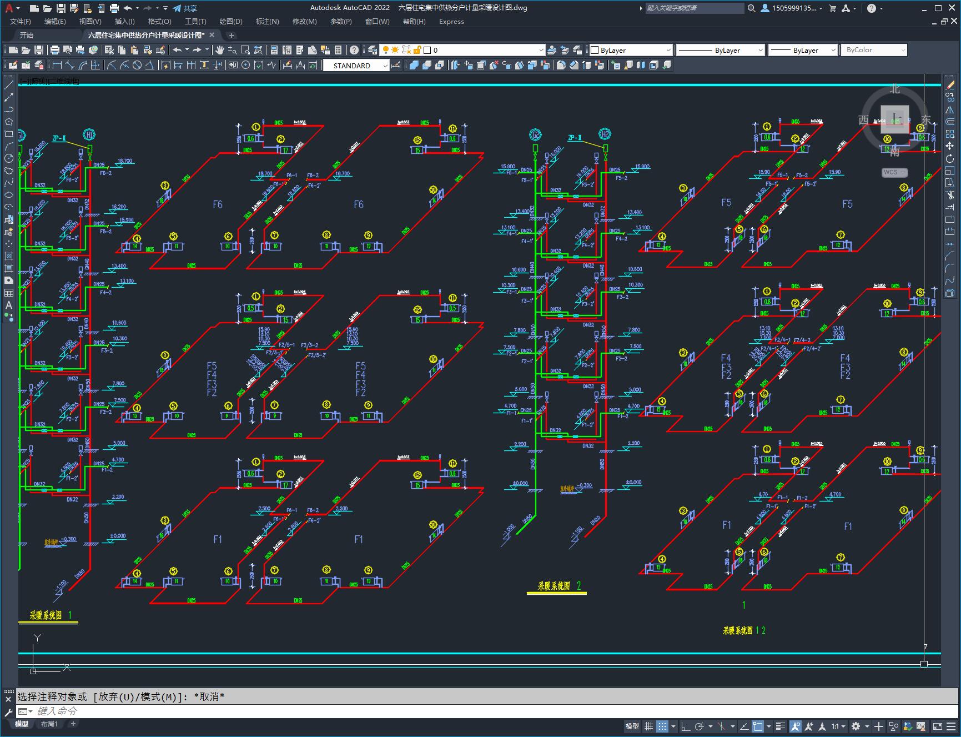Image resolution: width=961 pixels, height=737 pixels.
Task: Click the Zoom Window tool icon
Action: click(x=245, y=50)
